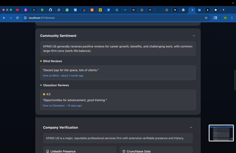The height and width of the screenshot is (153, 236).
Task: Click the 4.0 star rating
Action: [x=47, y=94]
